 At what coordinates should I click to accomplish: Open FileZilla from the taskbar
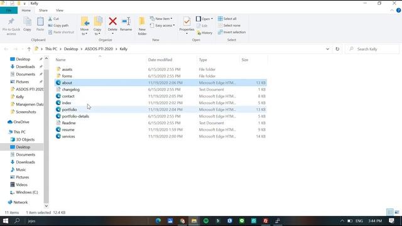pyautogui.click(x=266, y=220)
